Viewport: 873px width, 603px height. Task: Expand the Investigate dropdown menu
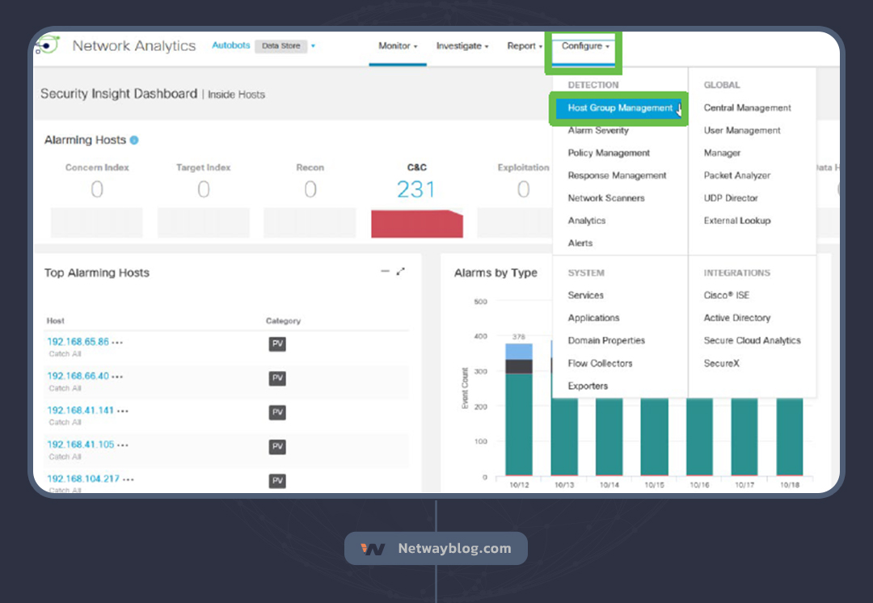462,46
